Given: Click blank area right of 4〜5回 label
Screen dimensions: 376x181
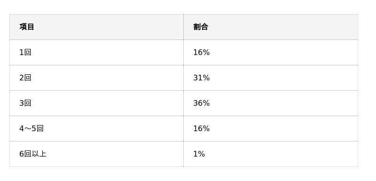Looking at the screenshot, I should (114, 128).
